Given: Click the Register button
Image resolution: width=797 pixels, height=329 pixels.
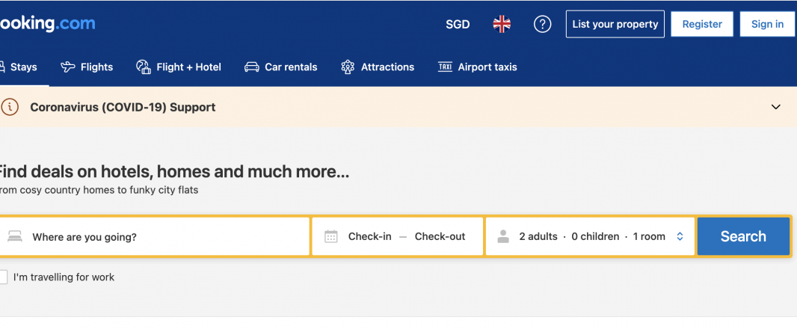Looking at the screenshot, I should [702, 24].
